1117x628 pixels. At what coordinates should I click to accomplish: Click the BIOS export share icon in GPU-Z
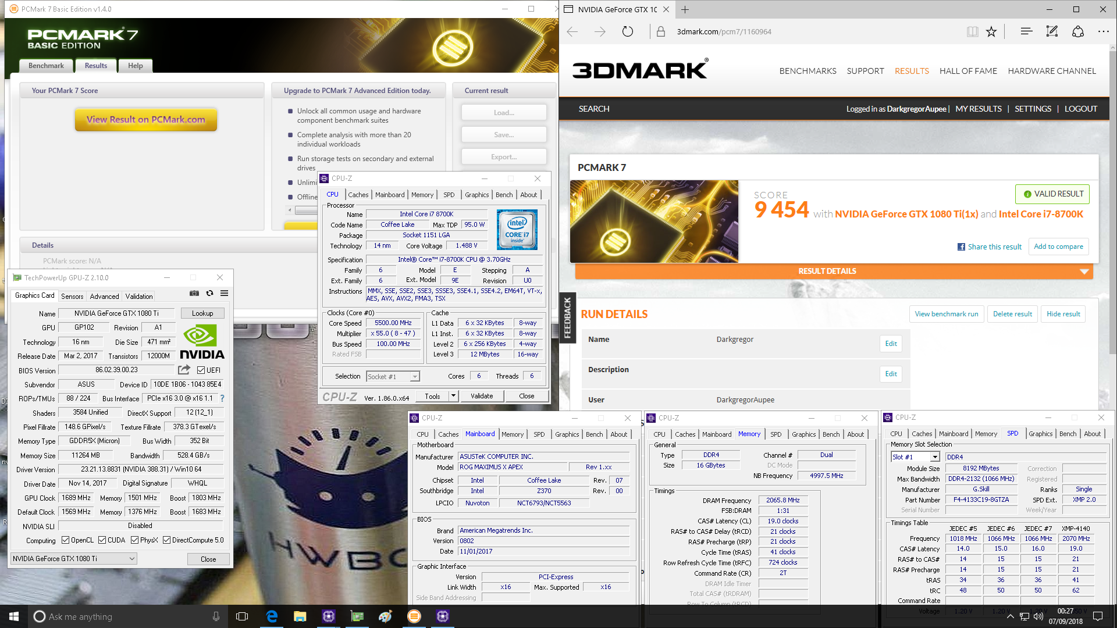(184, 370)
